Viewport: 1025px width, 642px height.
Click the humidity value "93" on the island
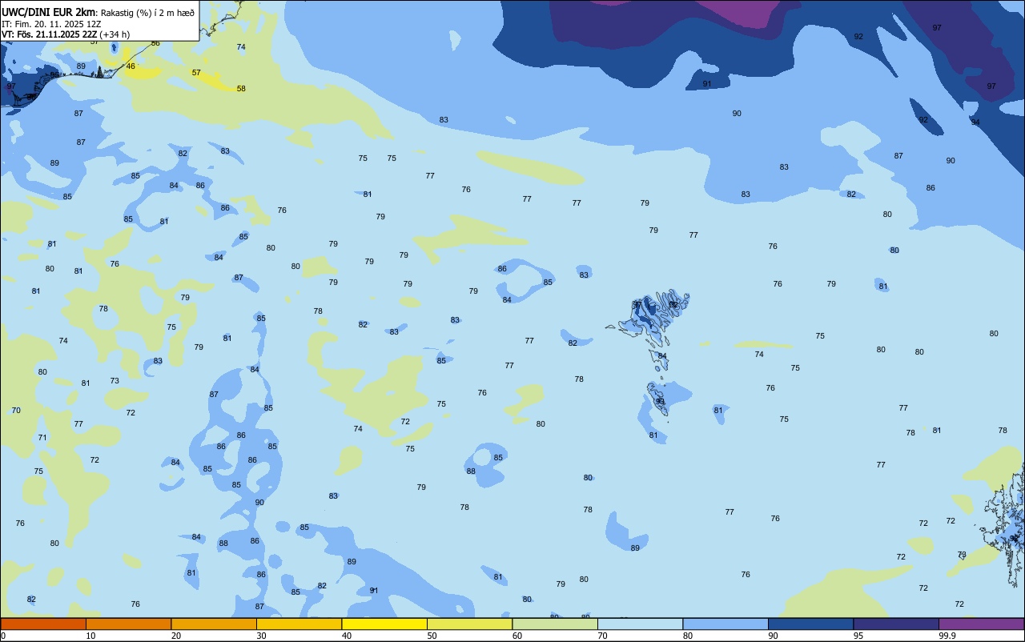(x=660, y=402)
